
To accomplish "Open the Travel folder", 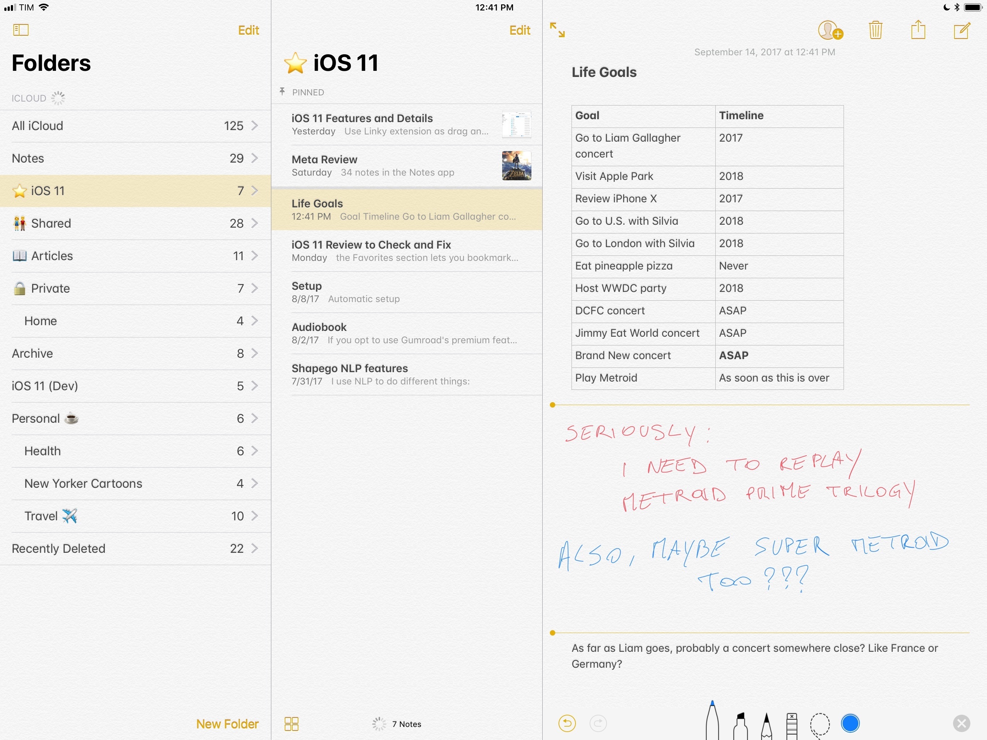I will tap(135, 516).
